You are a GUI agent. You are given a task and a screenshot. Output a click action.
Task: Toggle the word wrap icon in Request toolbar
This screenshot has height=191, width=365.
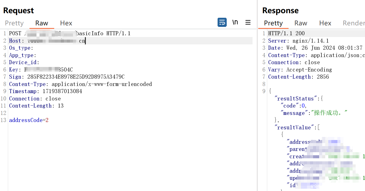(222, 23)
